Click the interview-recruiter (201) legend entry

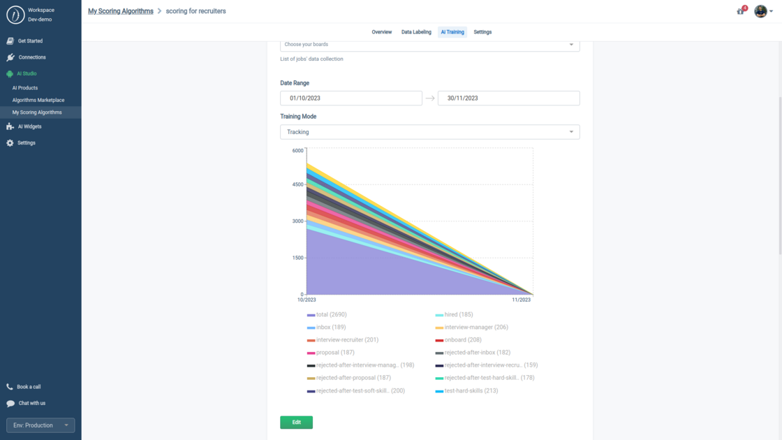pyautogui.click(x=343, y=340)
